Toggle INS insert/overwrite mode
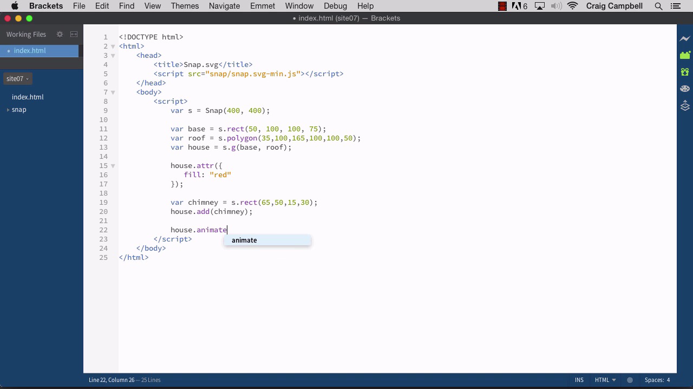Screen dimensions: 693x389 point(579,380)
